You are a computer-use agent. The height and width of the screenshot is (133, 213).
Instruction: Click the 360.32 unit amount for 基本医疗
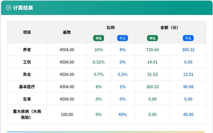[152, 87]
